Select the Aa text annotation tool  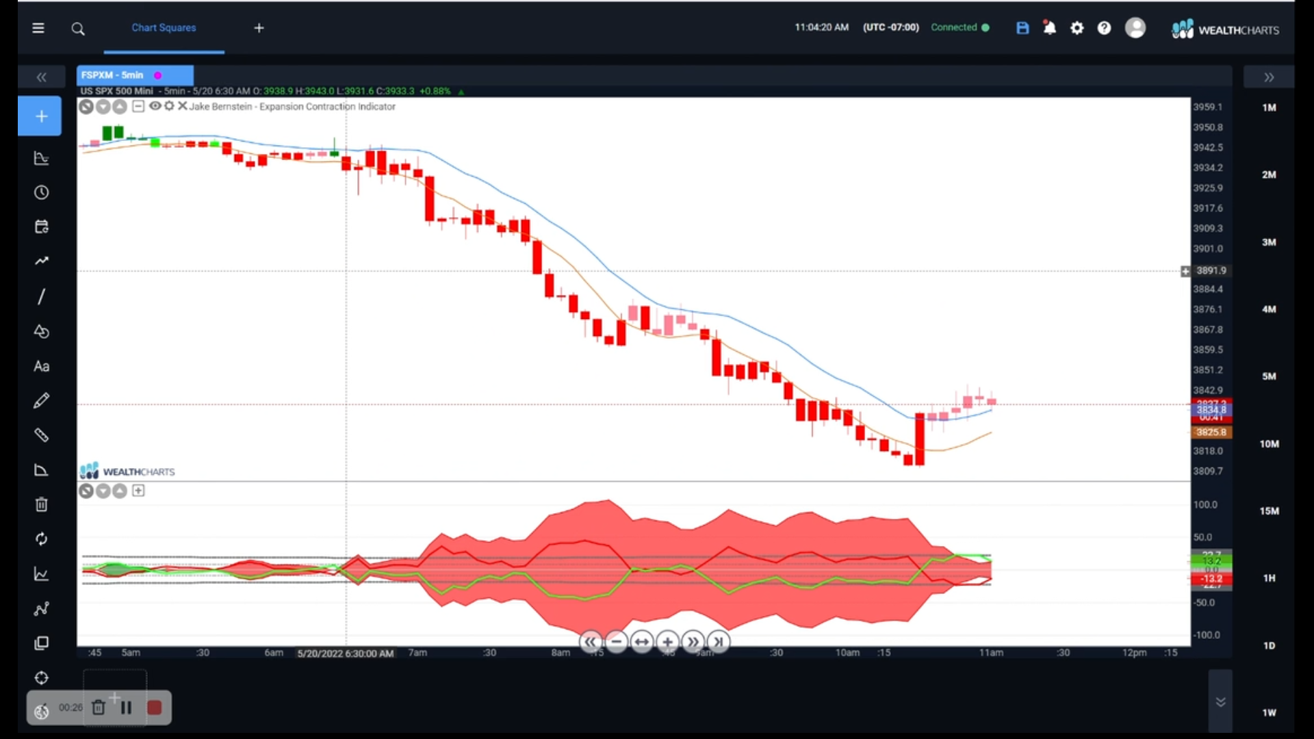[42, 366]
